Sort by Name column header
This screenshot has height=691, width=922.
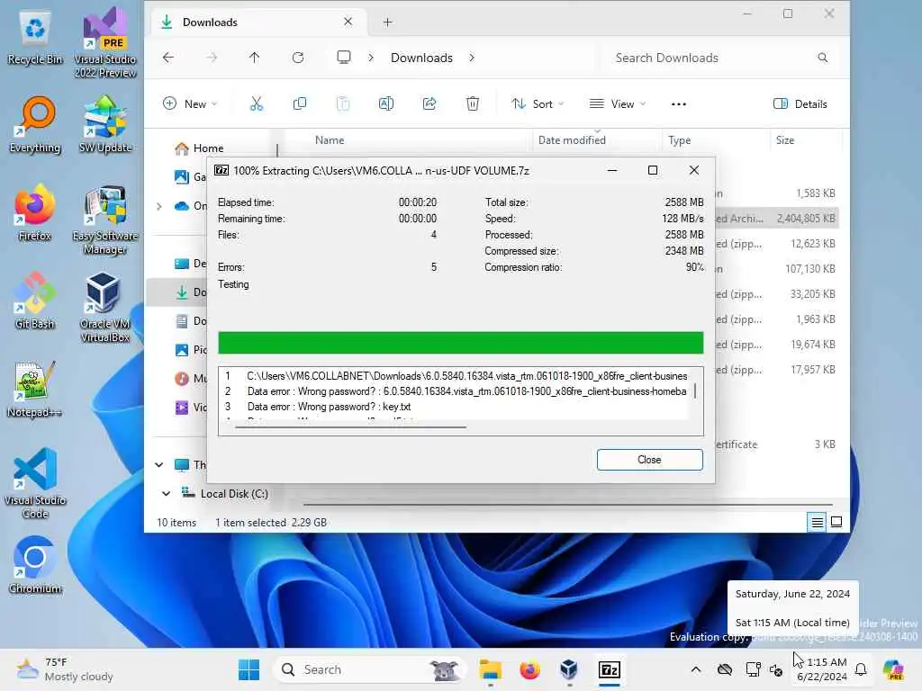330,140
